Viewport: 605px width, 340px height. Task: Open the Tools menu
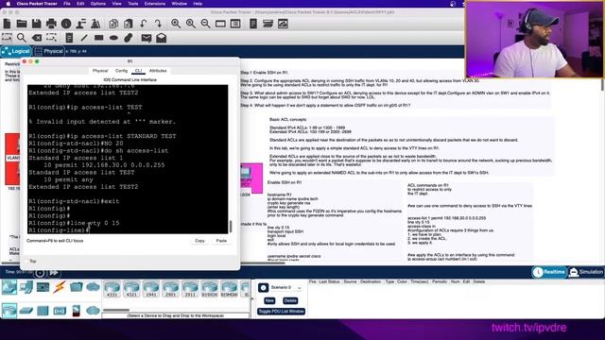point(132,4)
